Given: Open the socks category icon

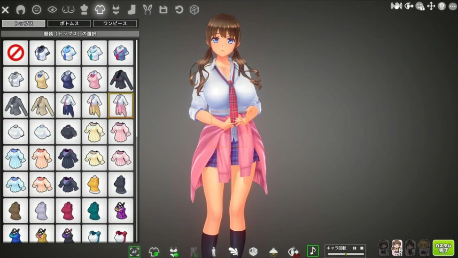Looking at the screenshot, I should [x=132, y=10].
